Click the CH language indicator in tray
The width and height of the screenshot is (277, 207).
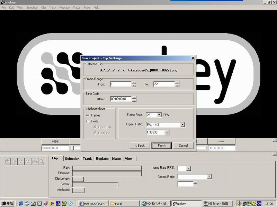coord(259,204)
